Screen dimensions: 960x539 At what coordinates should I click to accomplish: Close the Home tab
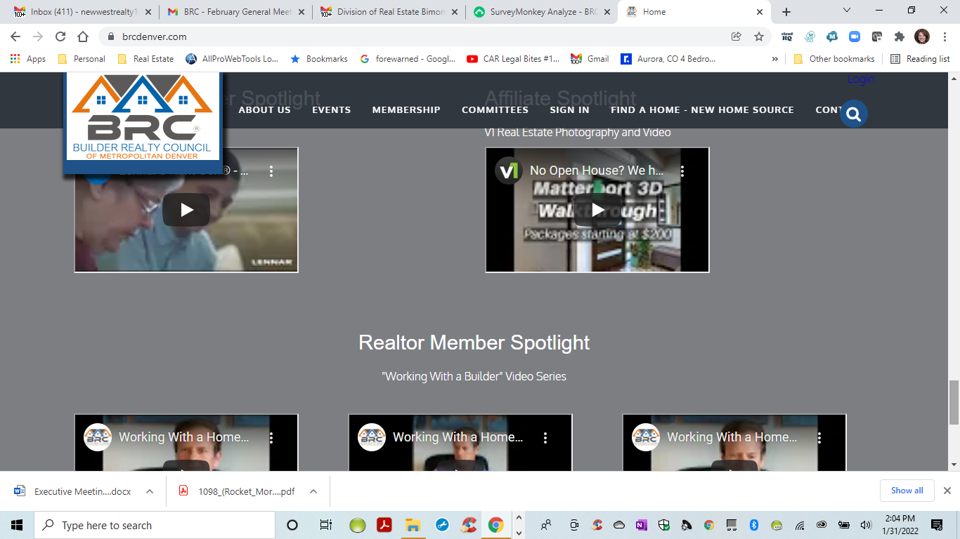point(760,12)
